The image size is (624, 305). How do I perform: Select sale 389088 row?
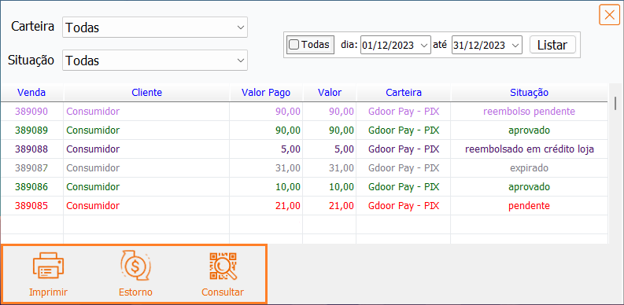(x=304, y=149)
